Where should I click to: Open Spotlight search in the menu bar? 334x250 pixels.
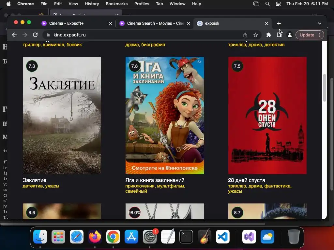[x=267, y=4]
